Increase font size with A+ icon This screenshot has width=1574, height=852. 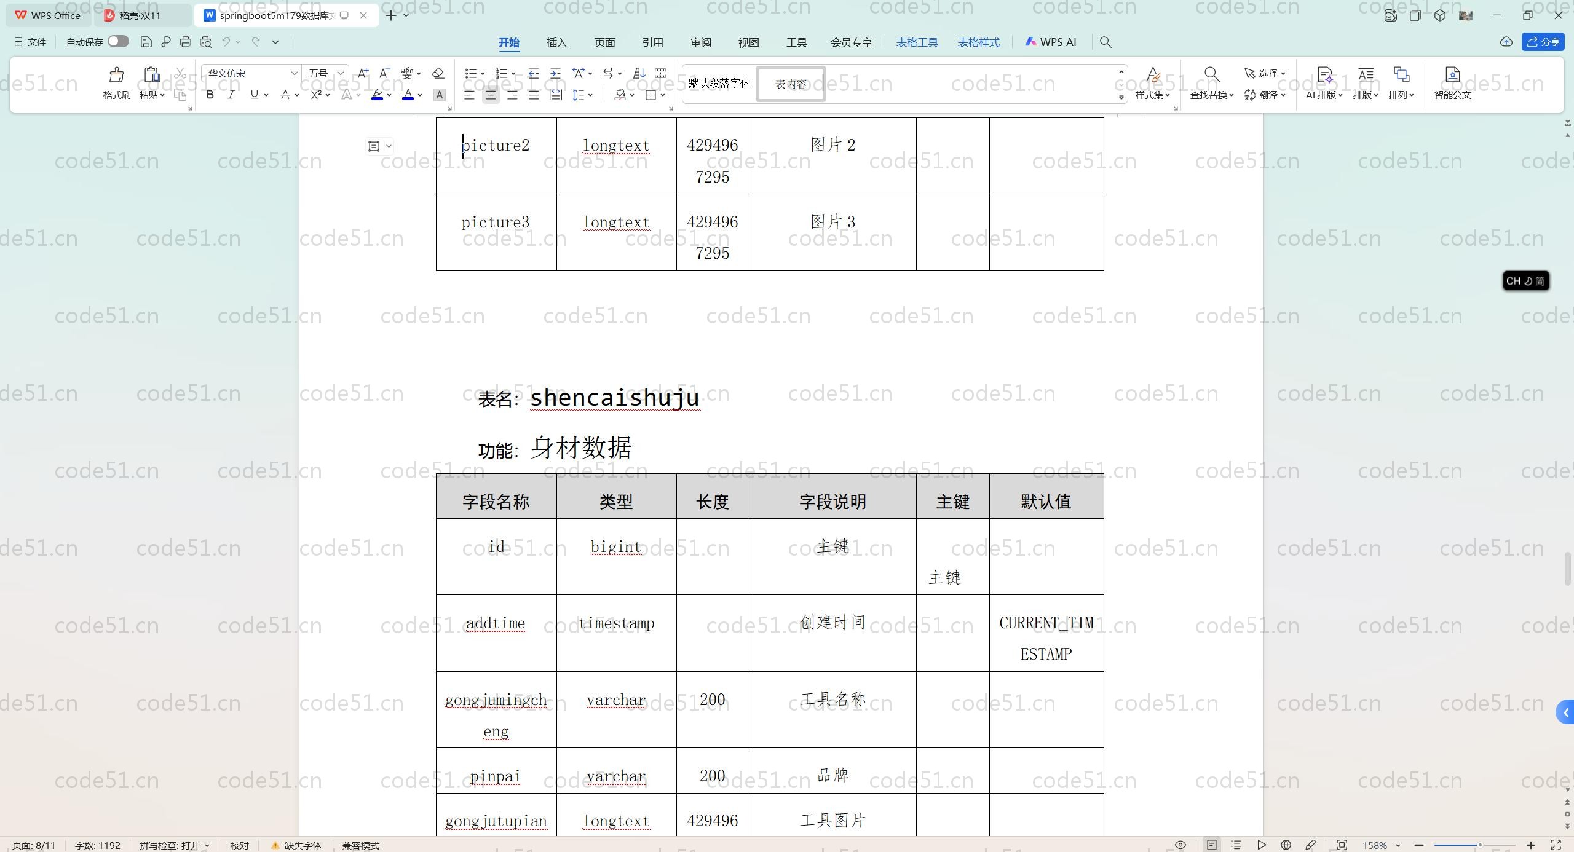coord(363,73)
